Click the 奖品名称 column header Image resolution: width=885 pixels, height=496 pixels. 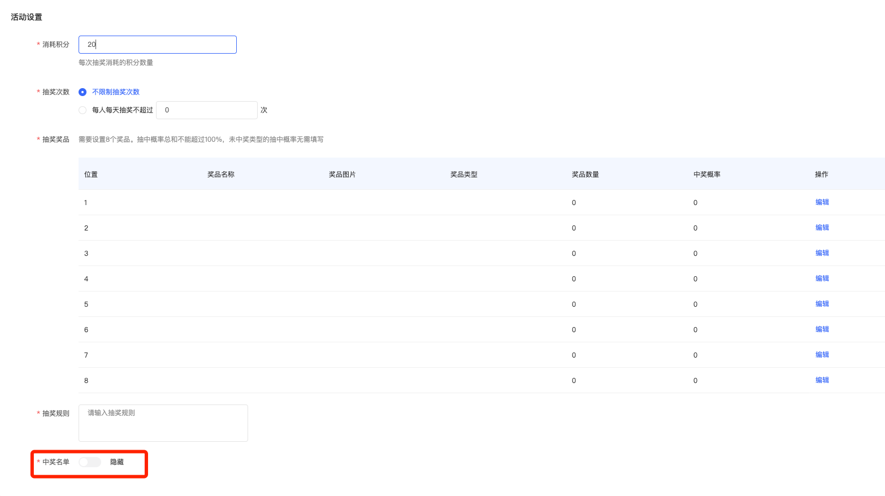click(x=220, y=175)
